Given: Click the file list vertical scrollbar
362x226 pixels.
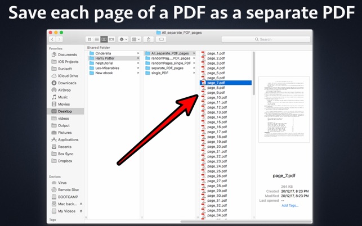Looking at the screenshot, I should pos(254,73).
